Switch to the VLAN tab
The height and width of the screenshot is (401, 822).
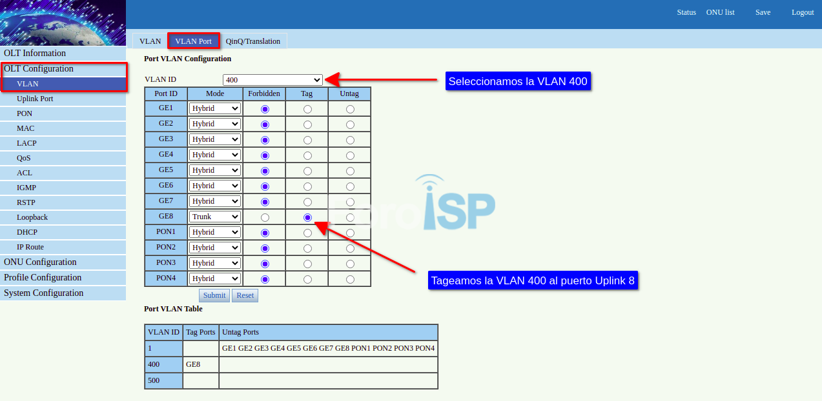(150, 41)
